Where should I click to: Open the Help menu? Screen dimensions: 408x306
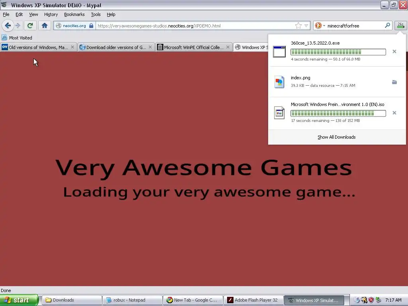[111, 14]
